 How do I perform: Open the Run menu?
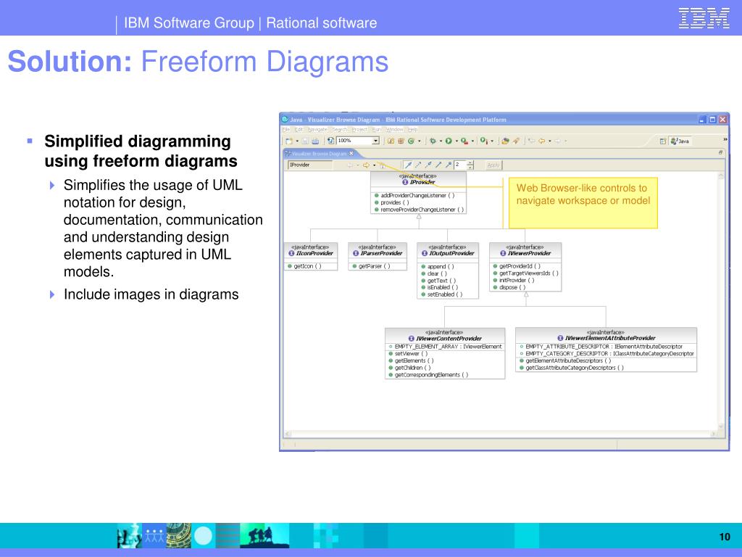(x=377, y=129)
